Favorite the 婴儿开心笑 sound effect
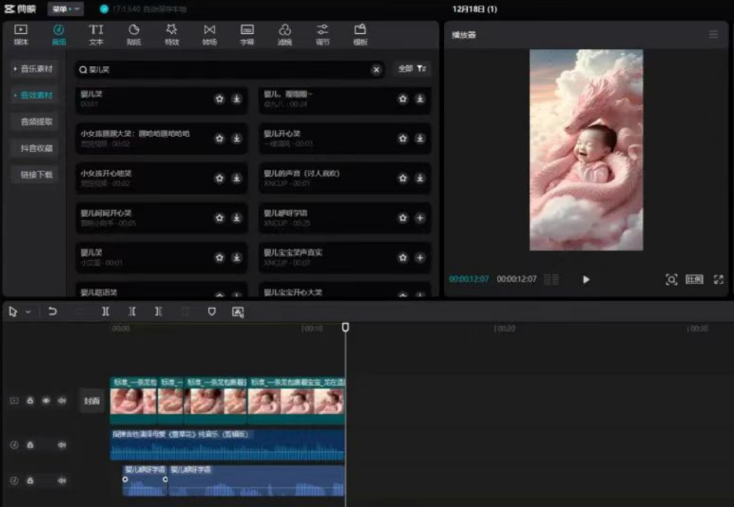Image resolution: width=734 pixels, height=507 pixels. click(402, 139)
